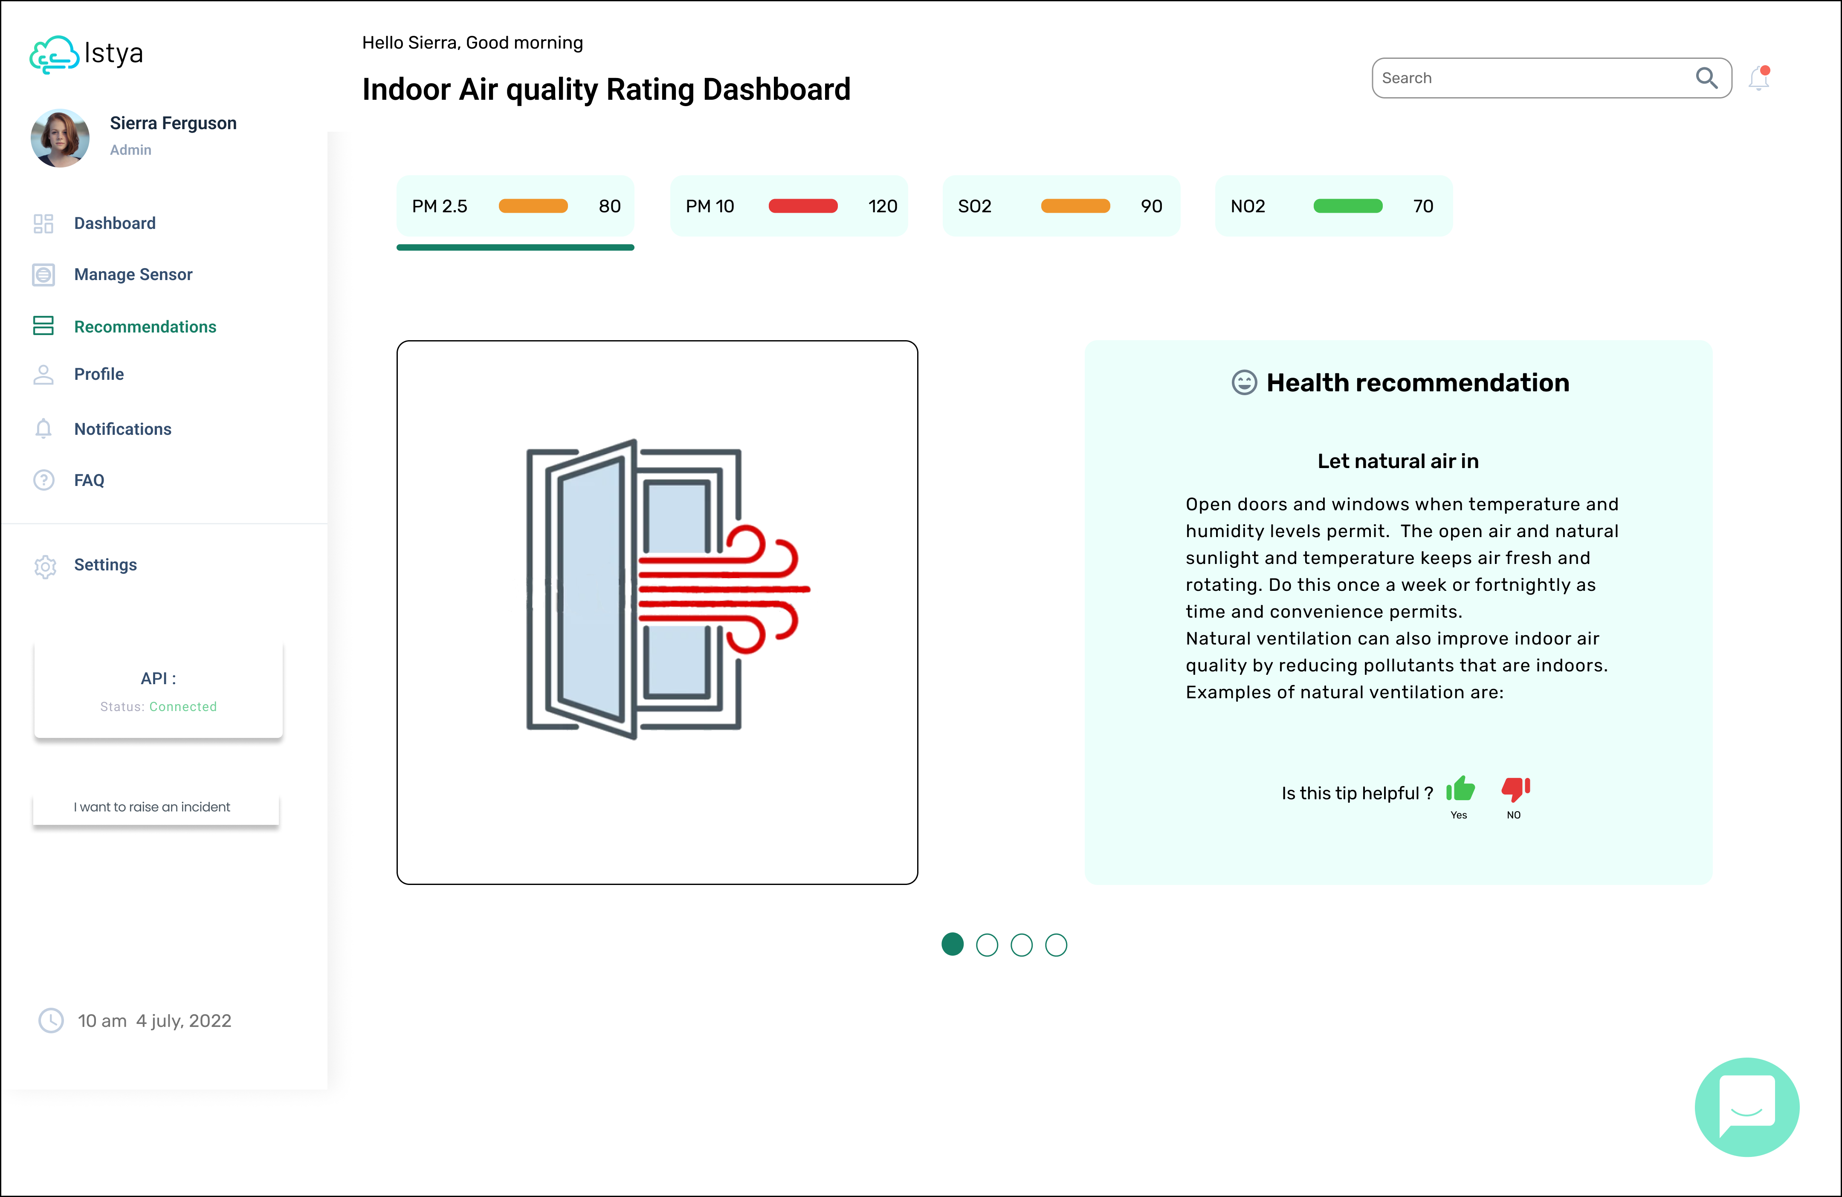Switch to the SO2 tab
Screen dimensions: 1842x1197
(1061, 206)
